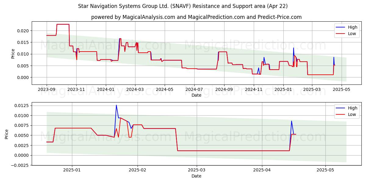This screenshot has height=183, width=366.
Task: Click the 'Price' axis label of bottom chart
Action: (x=7, y=134)
